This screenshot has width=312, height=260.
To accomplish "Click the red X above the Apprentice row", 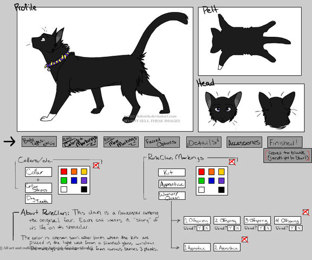I will [244, 239].
